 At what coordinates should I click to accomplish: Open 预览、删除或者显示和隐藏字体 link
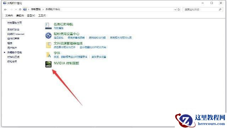click(71, 57)
